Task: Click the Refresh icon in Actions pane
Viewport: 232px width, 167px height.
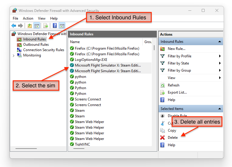Action: click(162, 85)
